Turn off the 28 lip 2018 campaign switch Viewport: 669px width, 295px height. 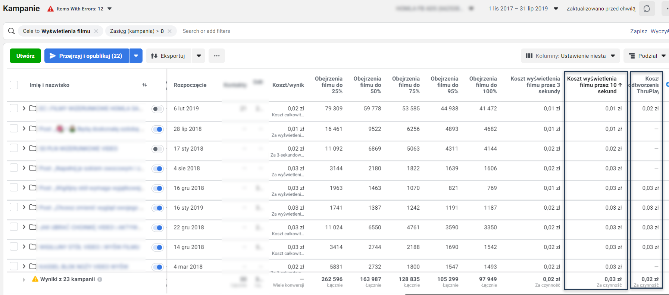tap(157, 129)
